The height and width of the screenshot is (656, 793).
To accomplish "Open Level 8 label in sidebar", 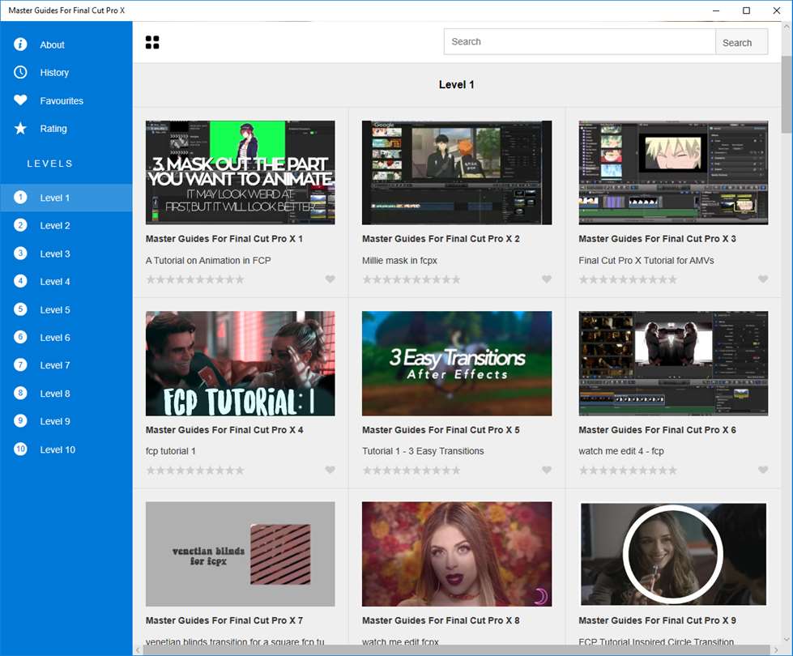I will (x=55, y=394).
